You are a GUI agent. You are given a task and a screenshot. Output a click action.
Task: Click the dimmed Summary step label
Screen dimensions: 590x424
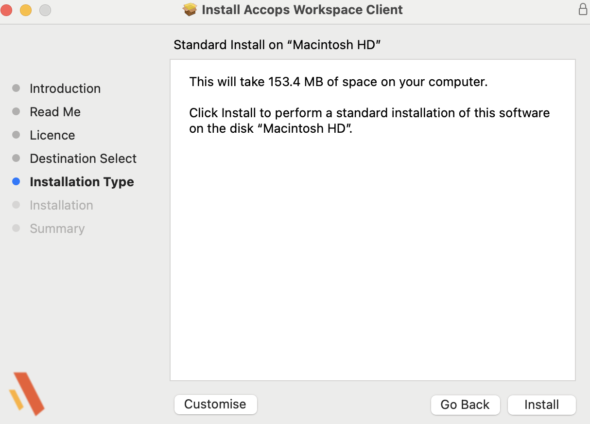[57, 229]
